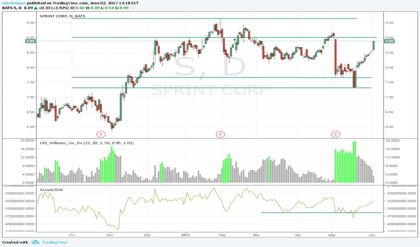Click the Jun label on time axis

371,235
